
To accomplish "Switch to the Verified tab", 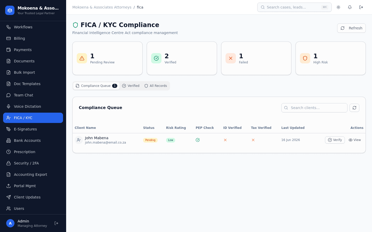I will coord(131,86).
